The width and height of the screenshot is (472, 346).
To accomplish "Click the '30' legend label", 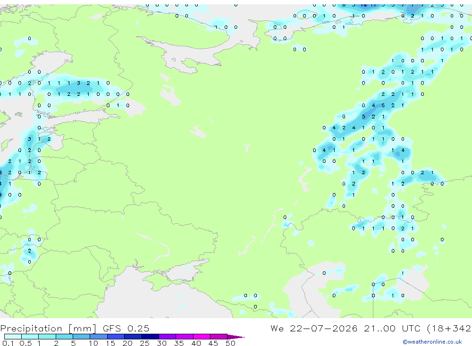I will [x=162, y=343].
